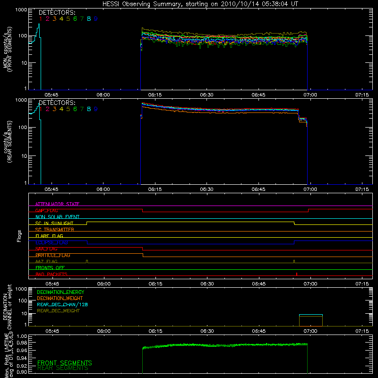
Task: Select detector 1 in front segments legend
Action: 41,19
